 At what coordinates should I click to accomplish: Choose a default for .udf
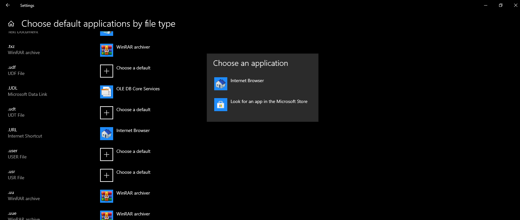(133, 68)
